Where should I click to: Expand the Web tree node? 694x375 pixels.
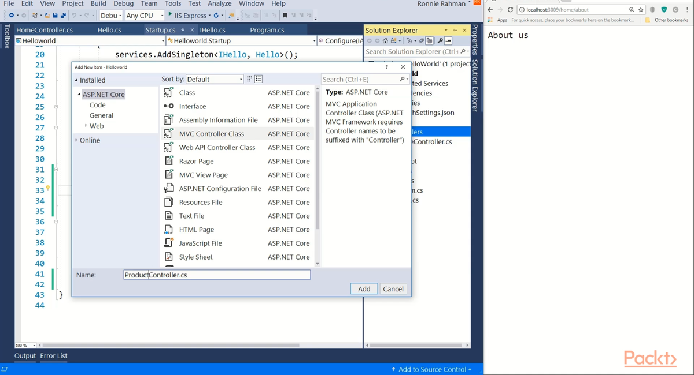pos(86,126)
